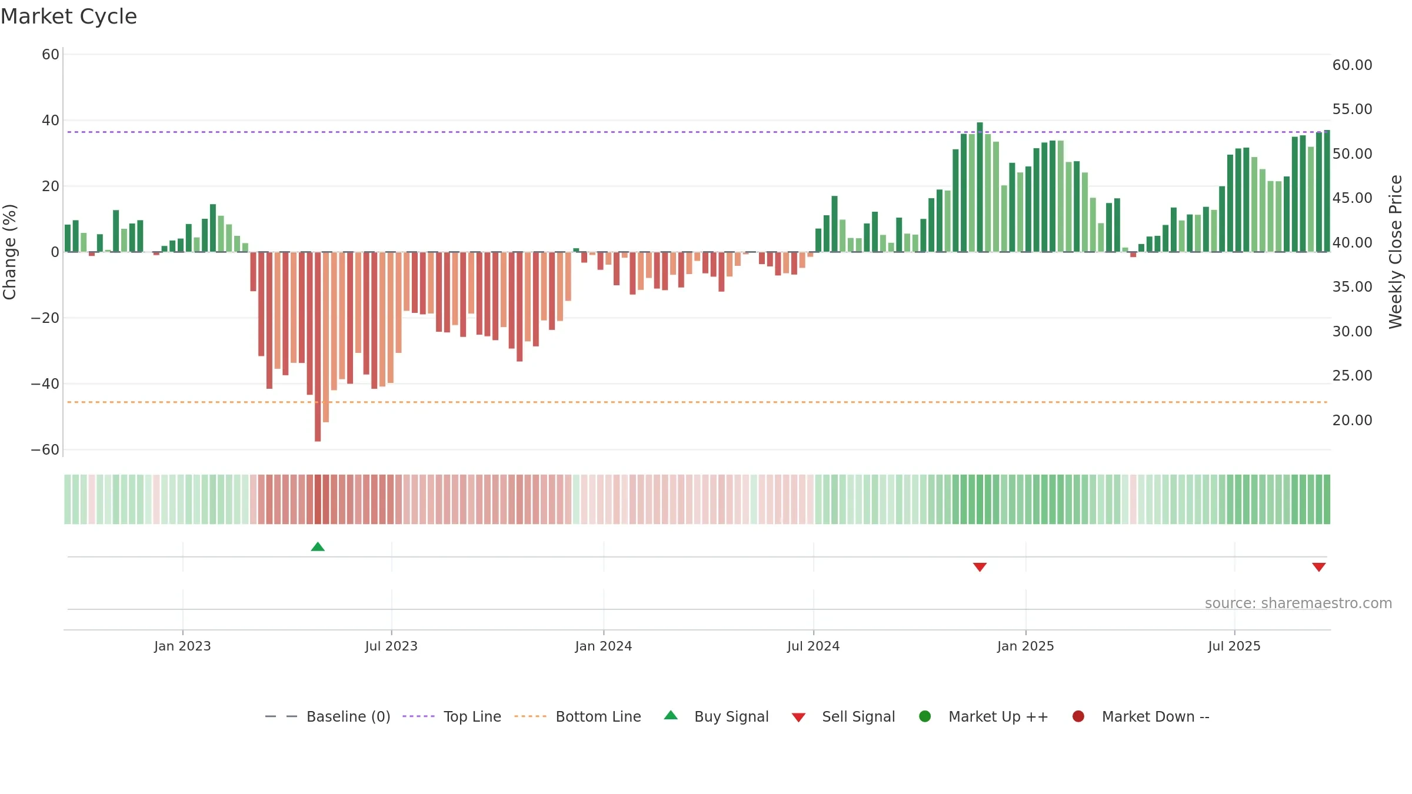Click the 55.00 price axis label
Screen dimensions: 1412x794
[1352, 109]
